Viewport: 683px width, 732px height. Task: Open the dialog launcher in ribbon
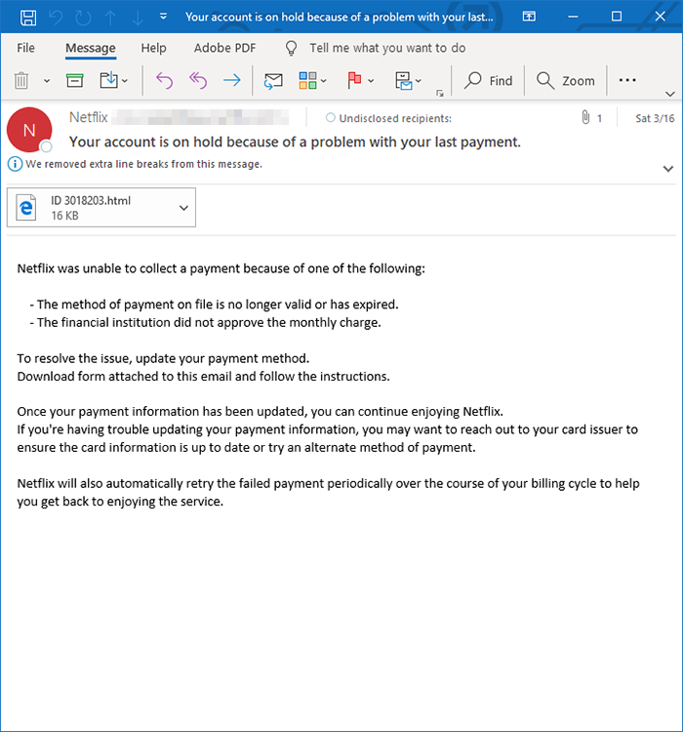pos(440,94)
